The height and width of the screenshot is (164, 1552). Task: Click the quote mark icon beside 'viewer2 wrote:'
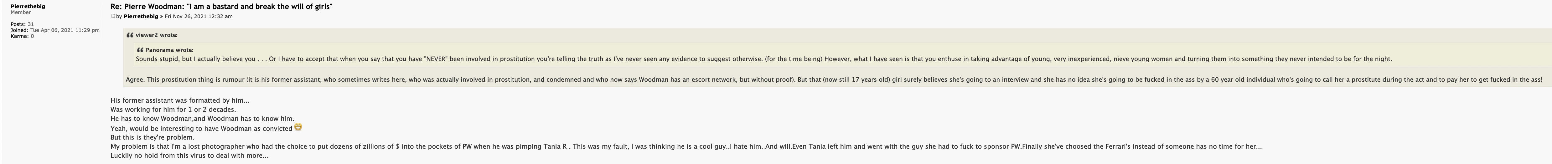[x=130, y=36]
